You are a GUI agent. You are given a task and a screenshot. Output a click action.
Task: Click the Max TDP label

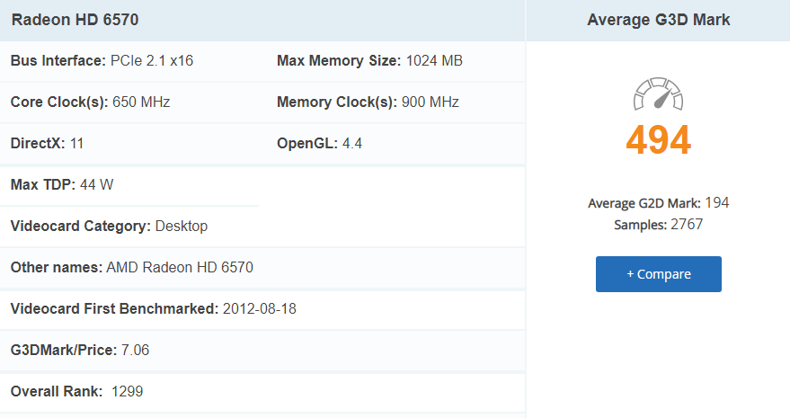click(41, 185)
